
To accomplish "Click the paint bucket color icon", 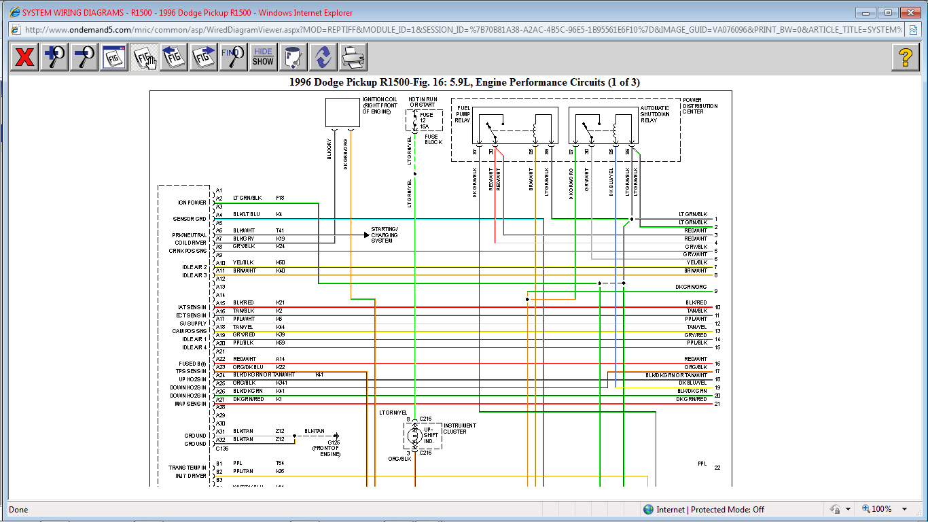I will click(x=293, y=57).
